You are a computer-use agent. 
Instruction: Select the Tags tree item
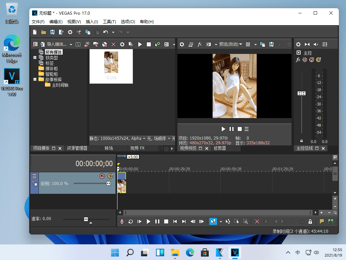[49, 63]
